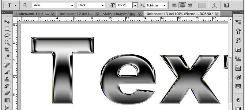Select the Spot Healing Brush tool

click(x=7, y=65)
